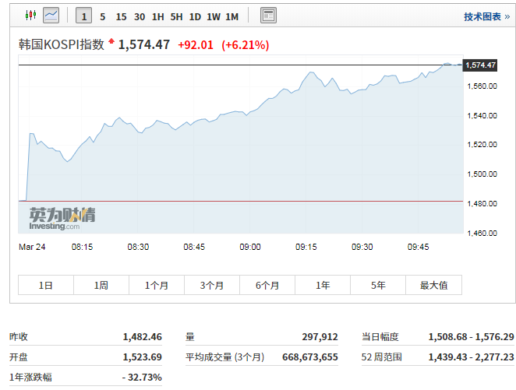This screenshot has height=390, width=516.
Task: Switch to the 5-minute interval
Action: [x=102, y=16]
